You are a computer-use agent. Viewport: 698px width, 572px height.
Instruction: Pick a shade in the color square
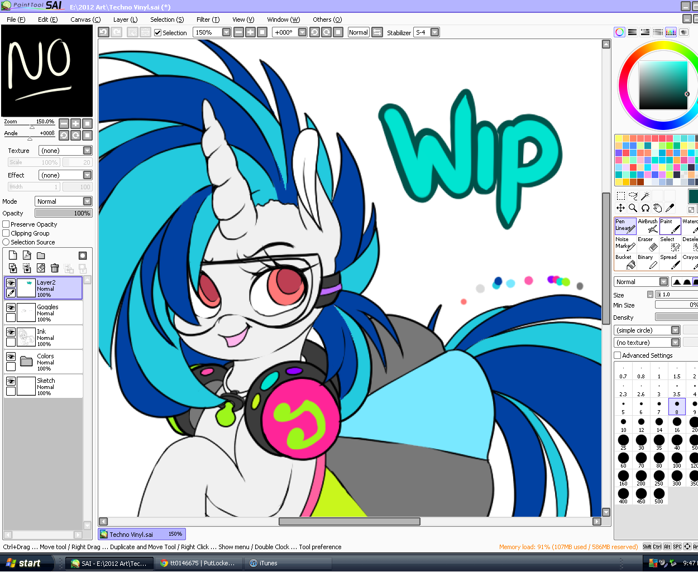663,85
